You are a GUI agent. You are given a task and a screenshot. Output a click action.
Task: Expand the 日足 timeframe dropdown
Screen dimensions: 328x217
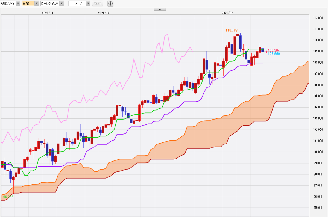37,4
